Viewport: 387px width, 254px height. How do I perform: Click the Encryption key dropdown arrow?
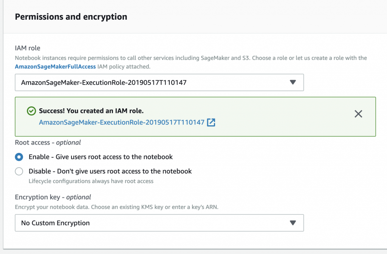pyautogui.click(x=293, y=223)
